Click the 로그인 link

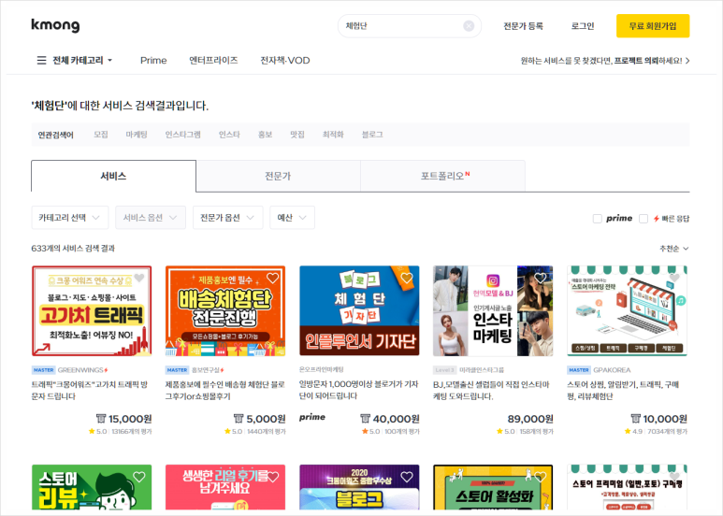pos(583,26)
